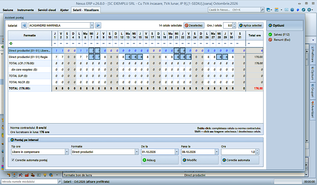The width and height of the screenshot is (317, 185).
Task: Expand the Tip ore dropdown
Action: tap(67, 152)
